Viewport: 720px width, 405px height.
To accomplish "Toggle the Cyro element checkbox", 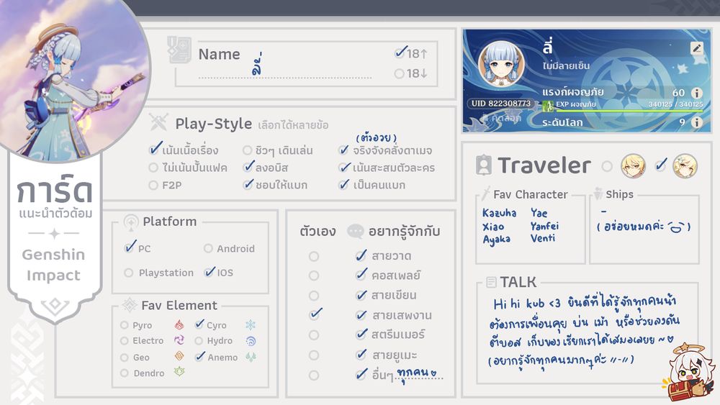I will pyautogui.click(x=199, y=324).
